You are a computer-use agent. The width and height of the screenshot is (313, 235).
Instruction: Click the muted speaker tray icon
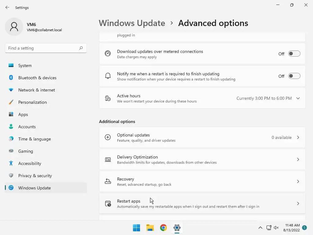click(x=276, y=228)
